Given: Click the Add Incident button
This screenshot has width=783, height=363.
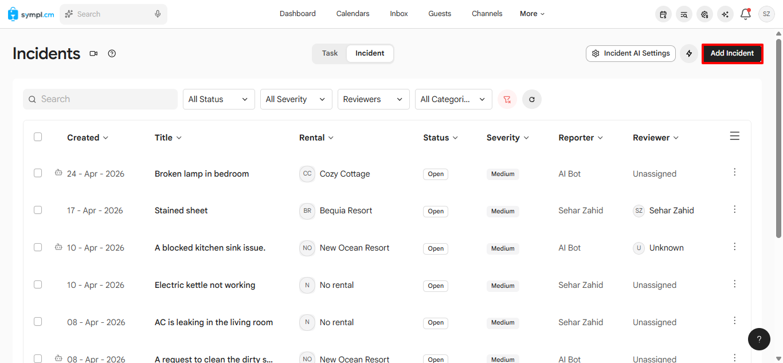Looking at the screenshot, I should 733,53.
